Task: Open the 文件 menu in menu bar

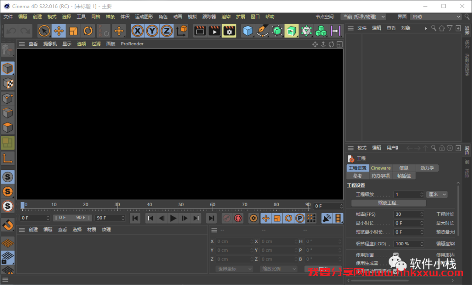Action: pos(8,17)
